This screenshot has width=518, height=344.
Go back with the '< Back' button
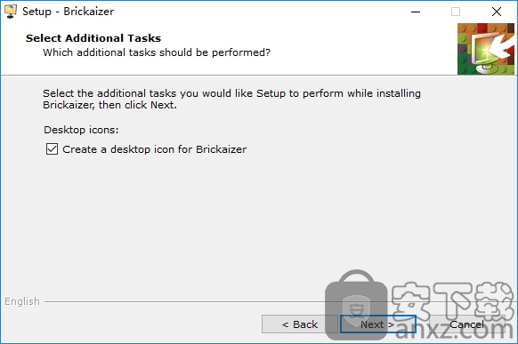[x=300, y=324]
